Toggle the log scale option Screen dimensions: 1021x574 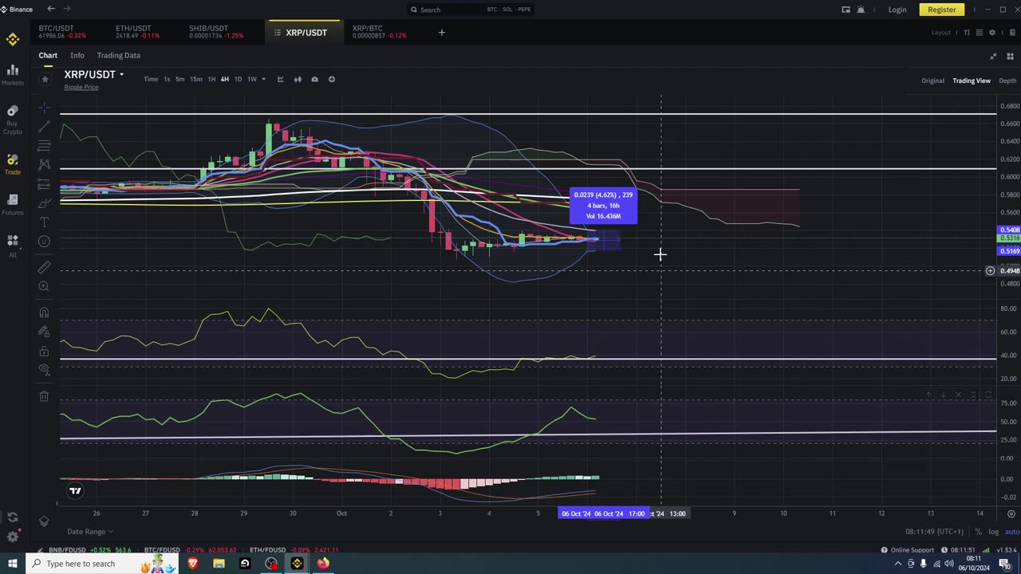[x=993, y=532]
